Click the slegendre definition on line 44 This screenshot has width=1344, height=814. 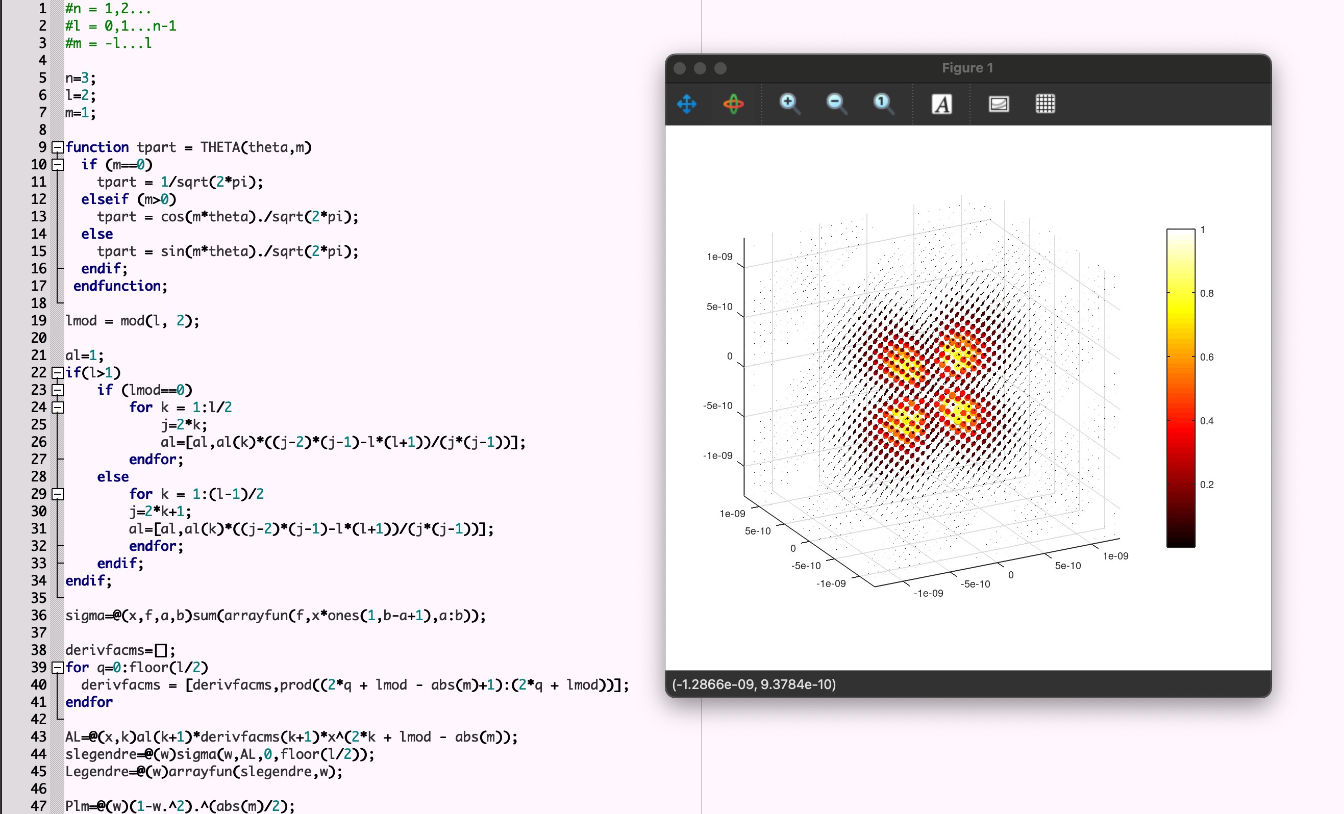pos(220,754)
